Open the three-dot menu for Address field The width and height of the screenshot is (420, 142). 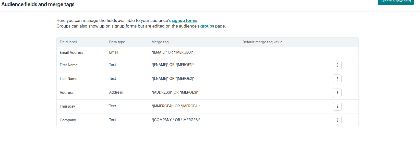point(337,93)
